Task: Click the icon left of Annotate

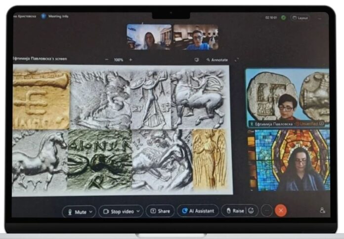Action: [197, 60]
